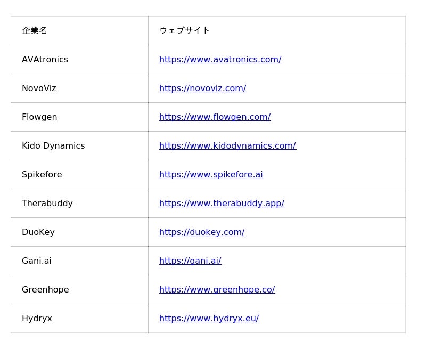Click the Kido Dynamics name cell
Screen dimensions: 426x349
coord(53,146)
